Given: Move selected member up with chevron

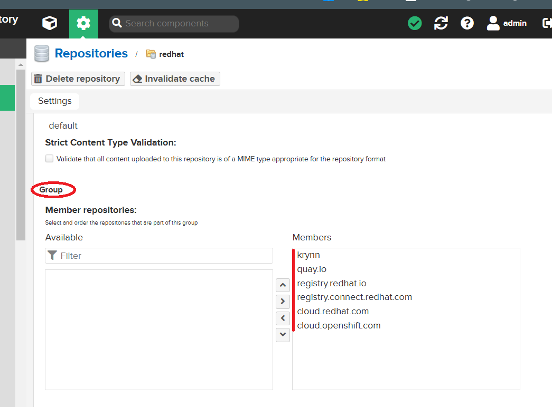Looking at the screenshot, I should pos(283,286).
